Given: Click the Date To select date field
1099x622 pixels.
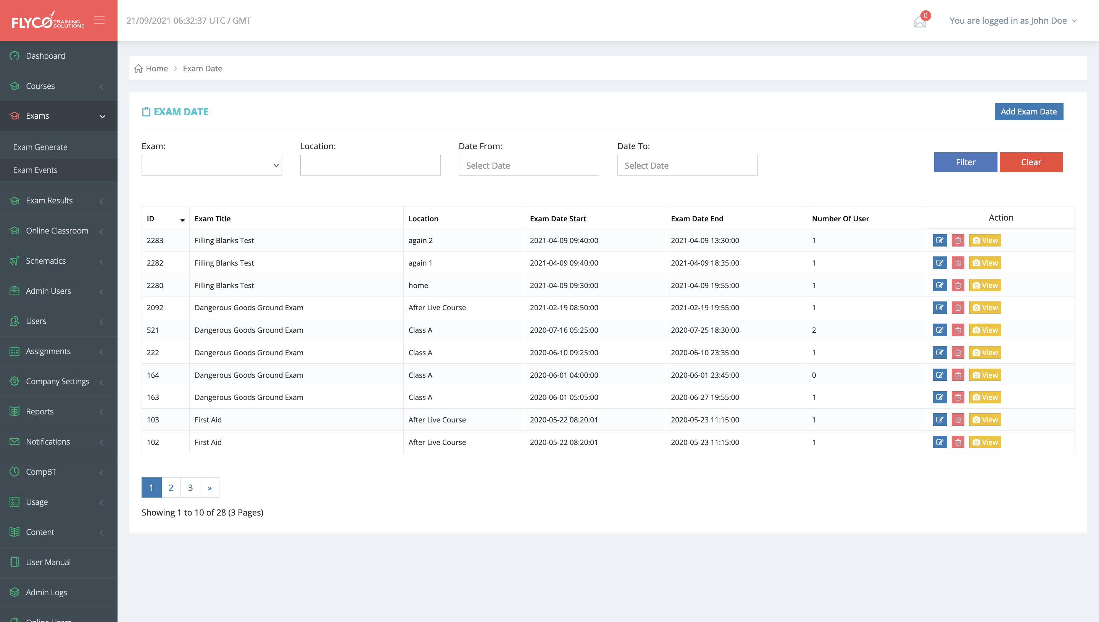Looking at the screenshot, I should 687,165.
